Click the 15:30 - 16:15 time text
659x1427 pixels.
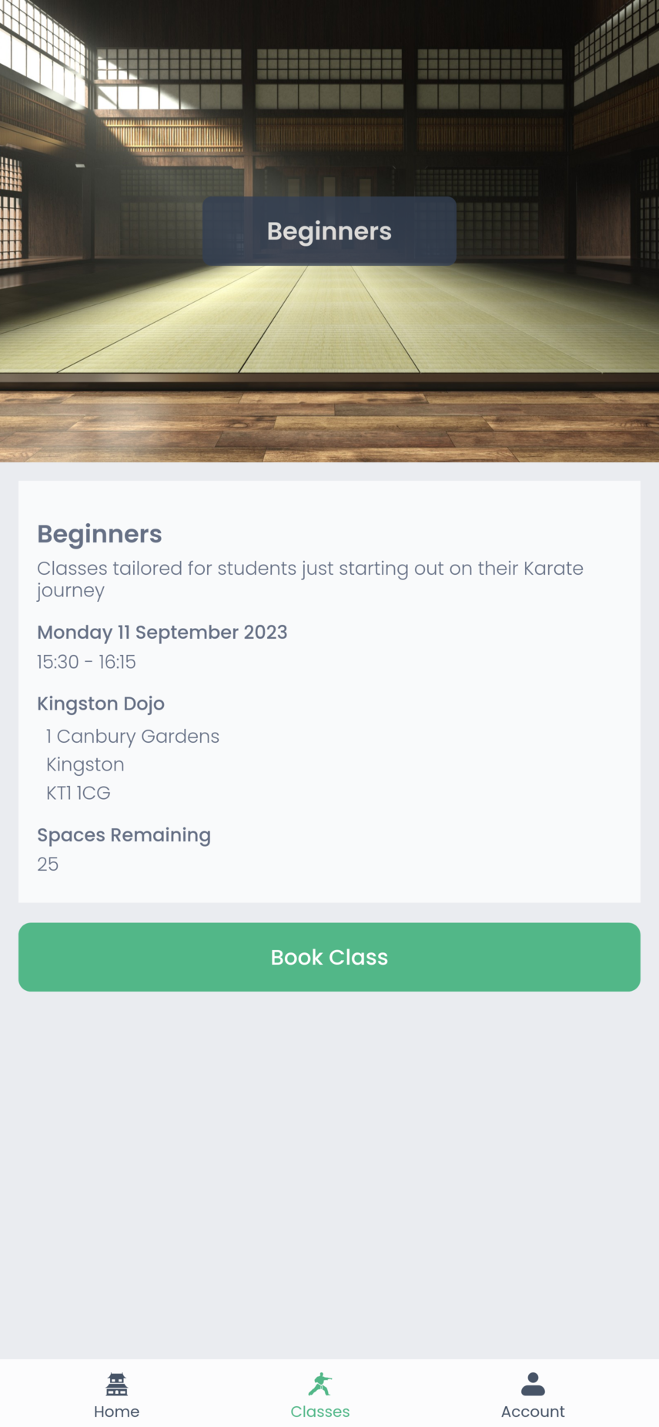[x=86, y=662]
